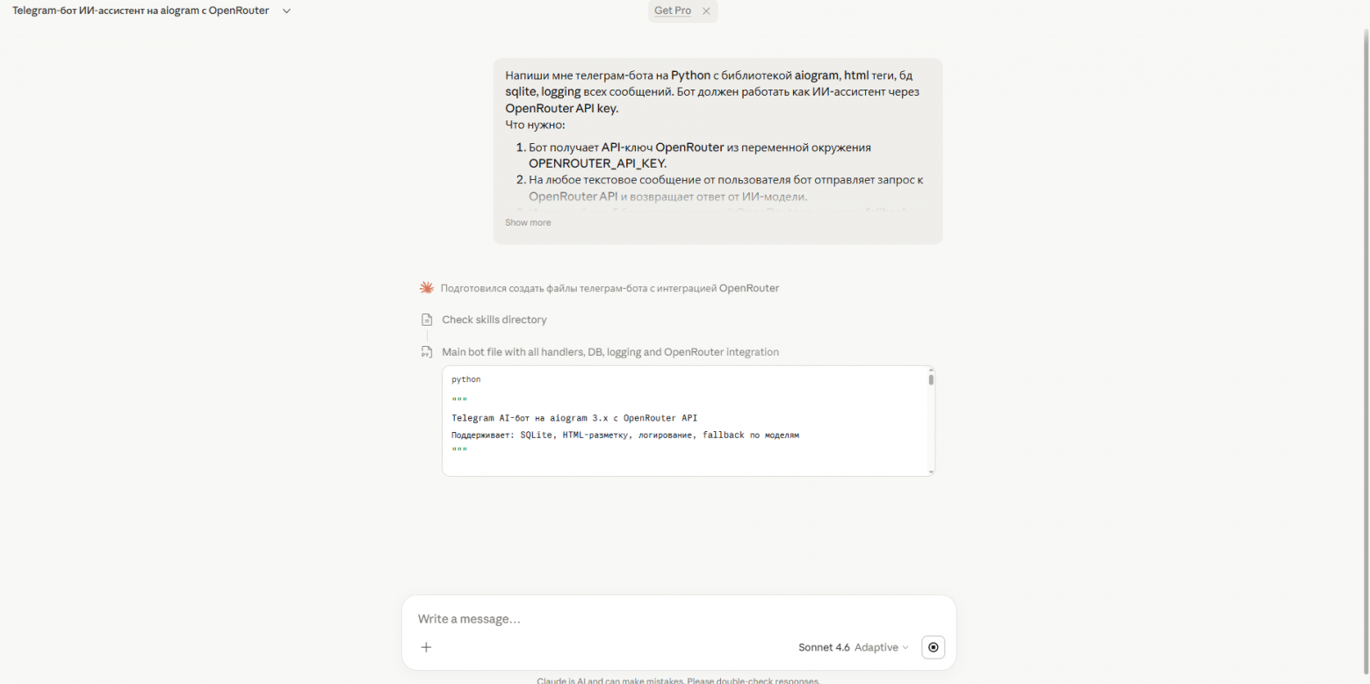Viewport: 1370px width, 684px height.
Task: Click the Get Pro button
Action: [x=673, y=11]
